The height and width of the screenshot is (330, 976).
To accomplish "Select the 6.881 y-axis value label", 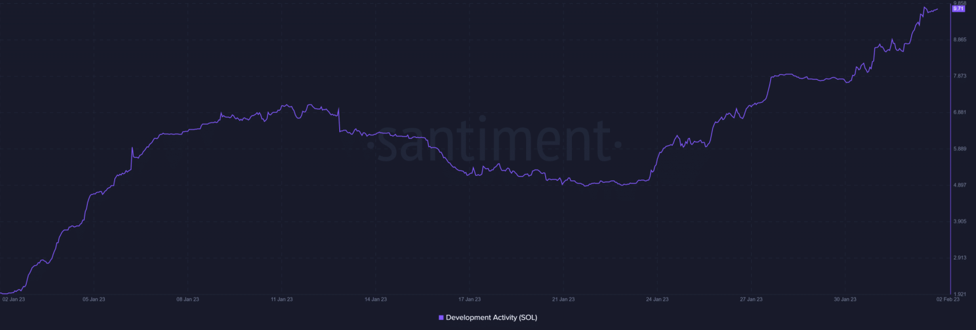I will pos(960,113).
